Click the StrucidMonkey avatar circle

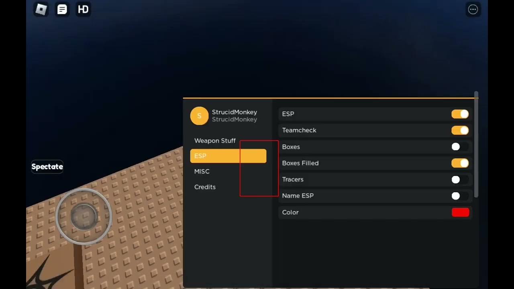[199, 116]
